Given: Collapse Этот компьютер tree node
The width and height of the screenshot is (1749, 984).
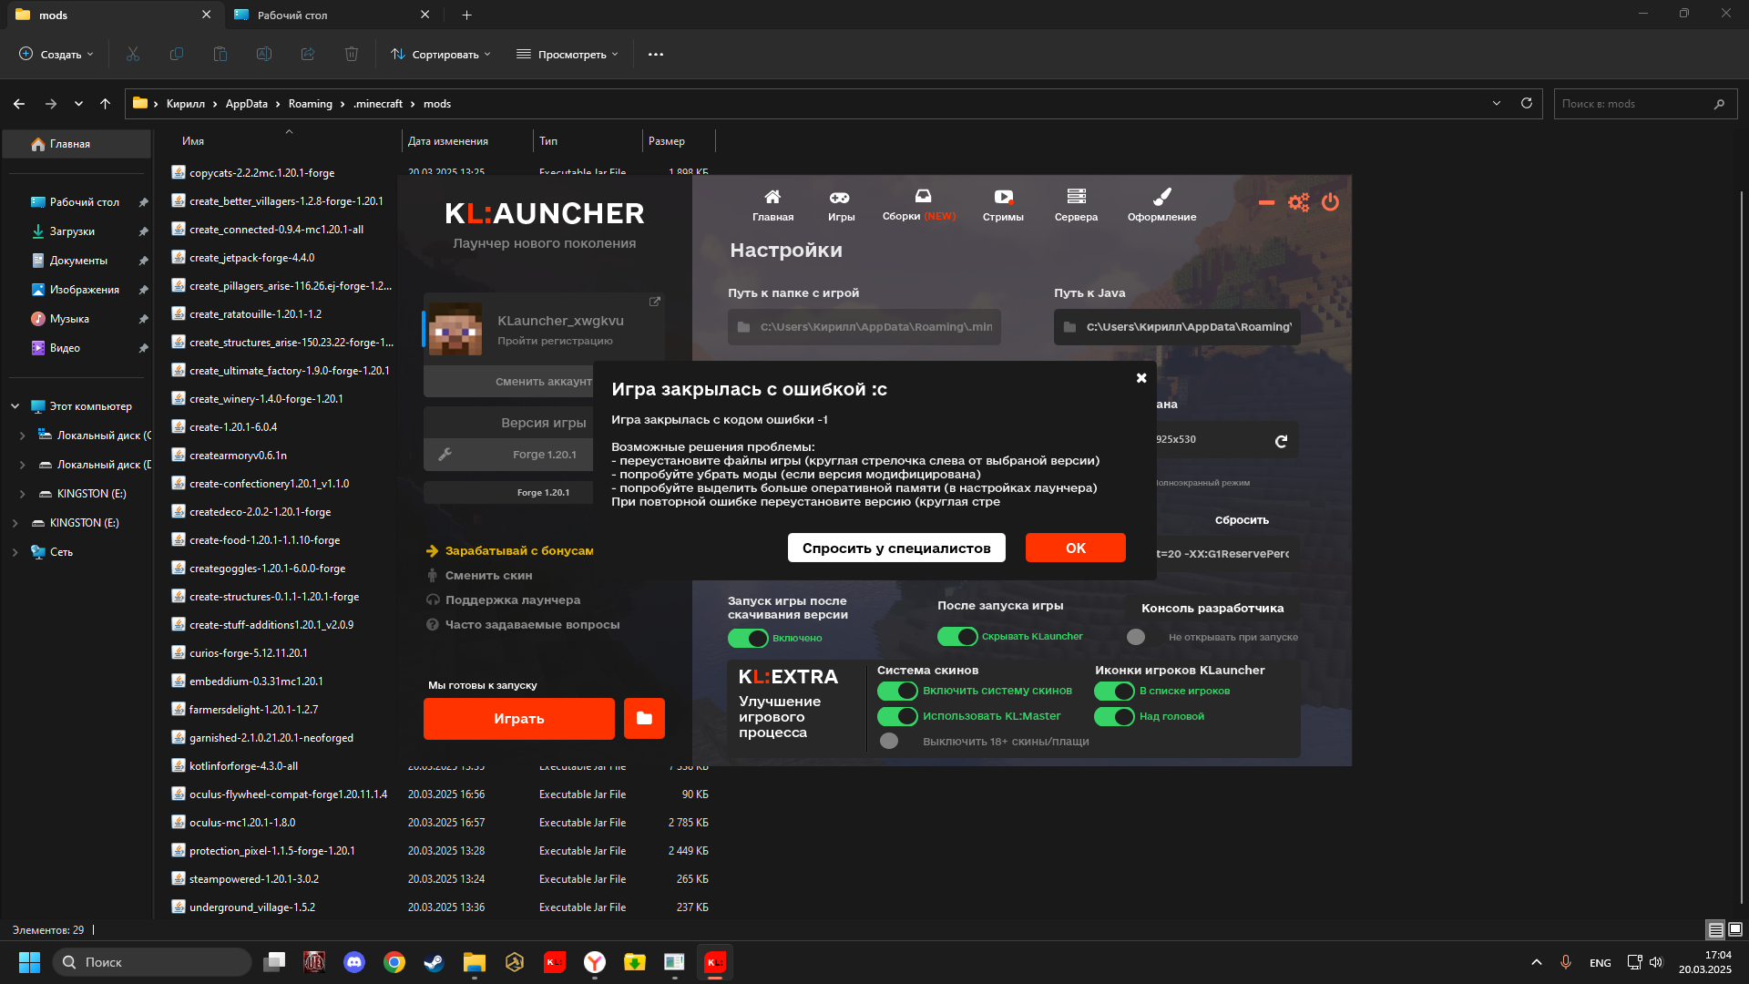Looking at the screenshot, I should point(15,406).
